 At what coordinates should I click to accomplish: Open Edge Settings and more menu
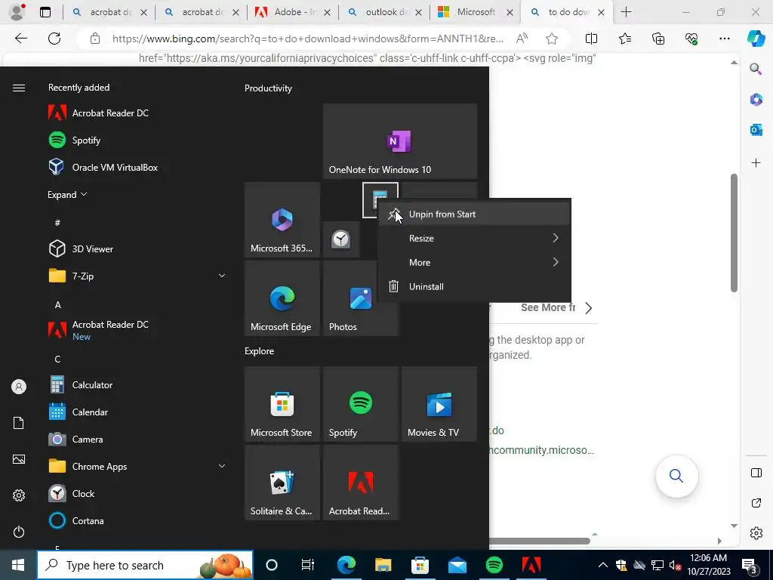pyautogui.click(x=724, y=39)
